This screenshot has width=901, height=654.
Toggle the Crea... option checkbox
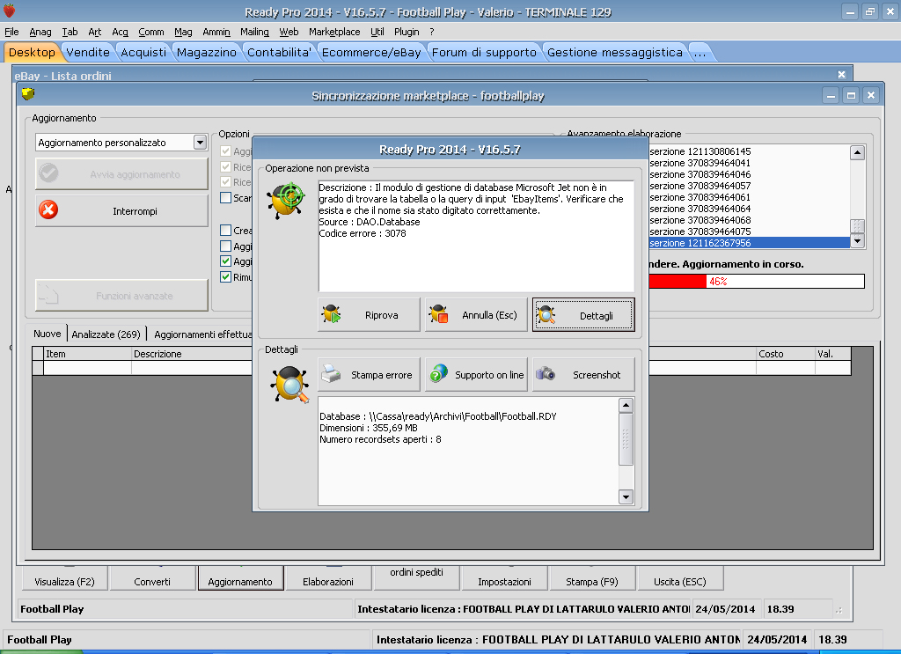(226, 230)
